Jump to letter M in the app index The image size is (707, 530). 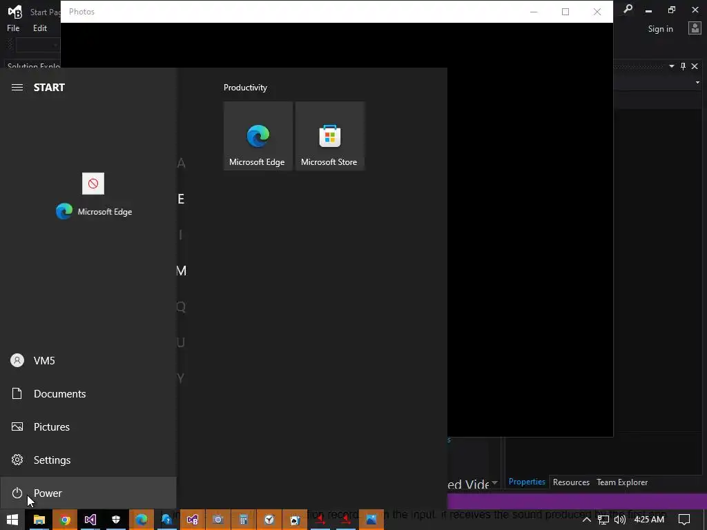182,271
